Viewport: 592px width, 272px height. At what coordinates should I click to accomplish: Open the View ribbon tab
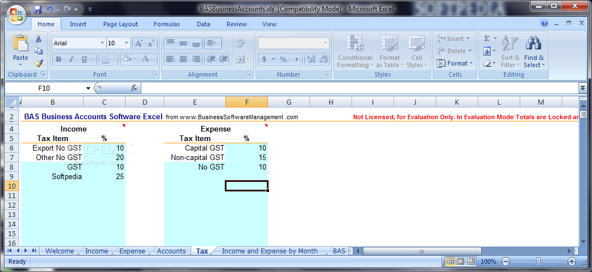tap(269, 24)
